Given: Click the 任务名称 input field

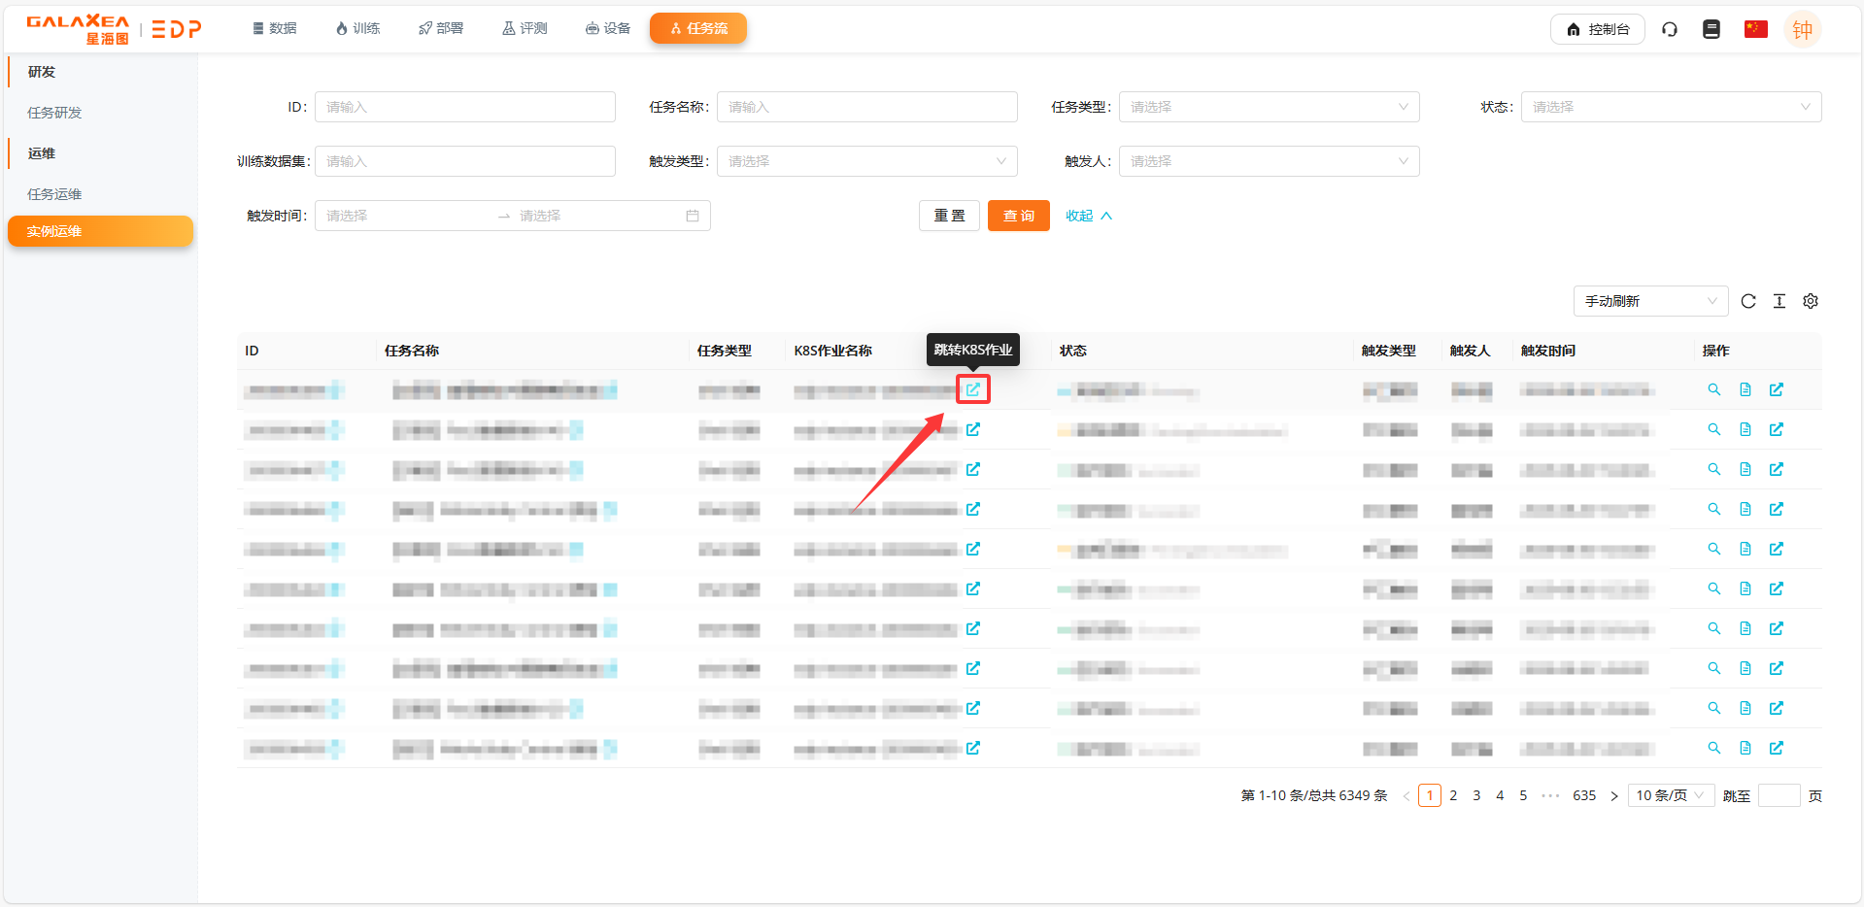Looking at the screenshot, I should 866,107.
